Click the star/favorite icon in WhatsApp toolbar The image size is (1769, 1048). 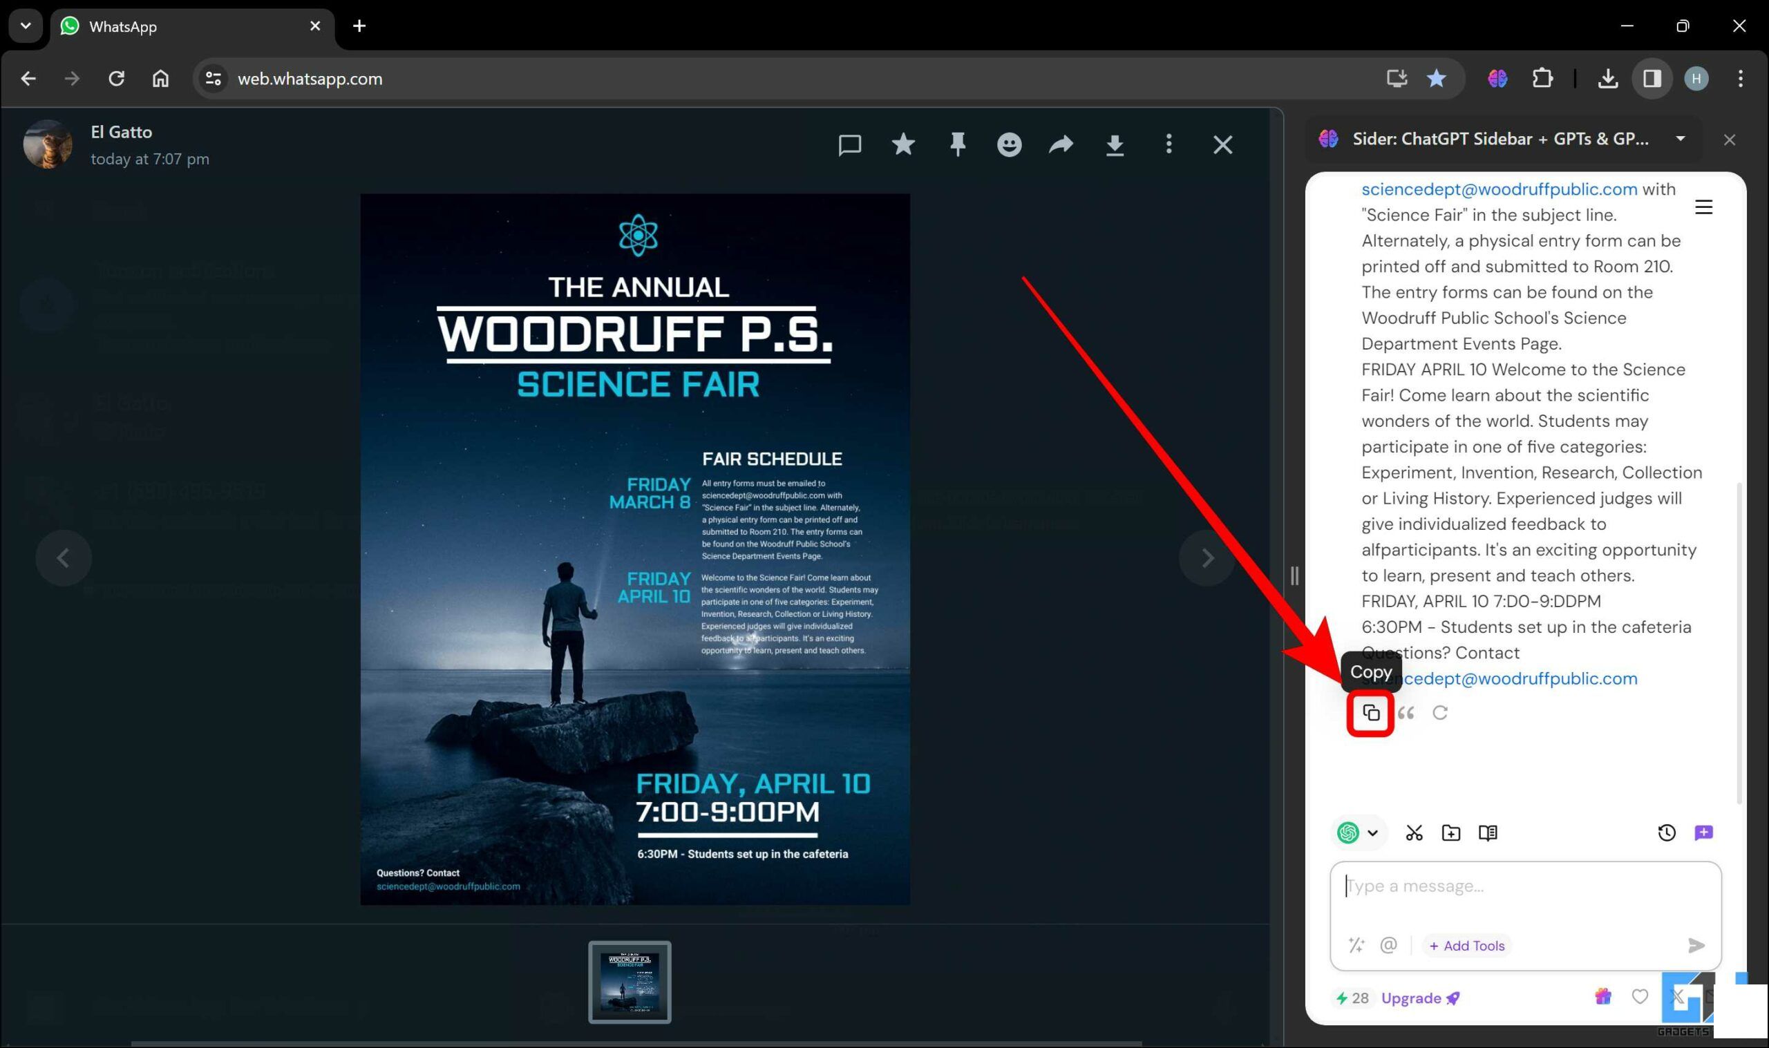tap(903, 144)
